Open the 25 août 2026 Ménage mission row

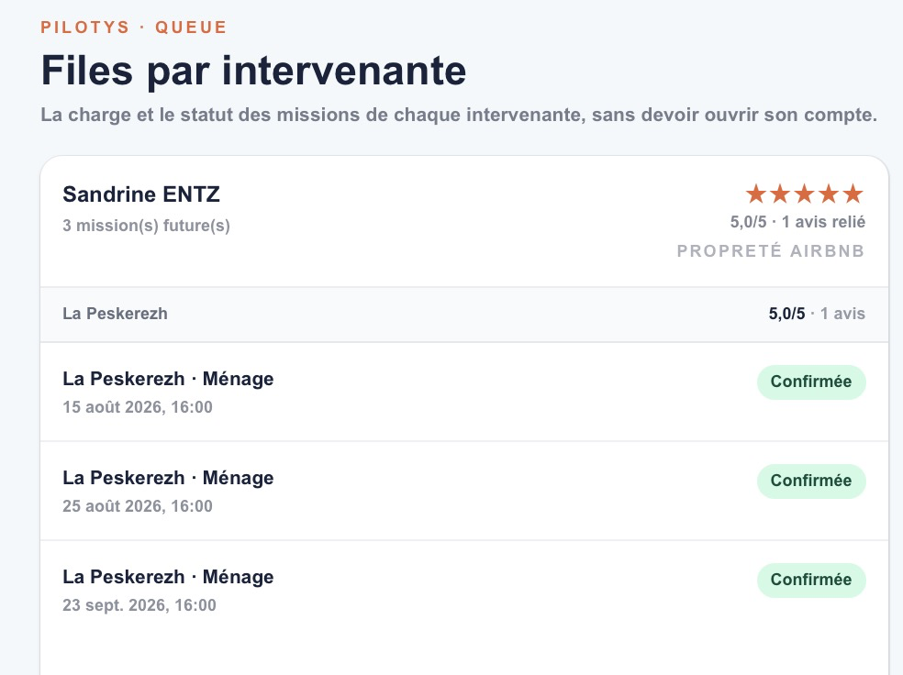click(464, 491)
